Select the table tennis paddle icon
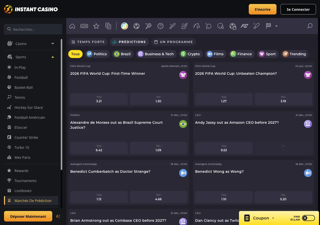The width and height of the screenshot is (320, 225). [208, 26]
